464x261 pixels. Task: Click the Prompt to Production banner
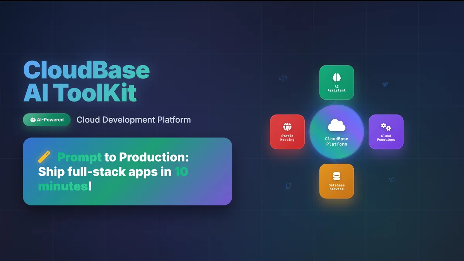128,171
